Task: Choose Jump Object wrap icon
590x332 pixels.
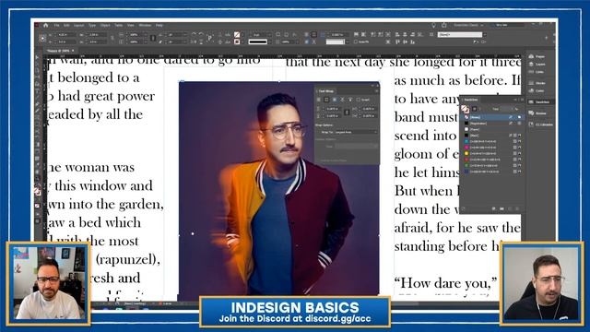Action: (342, 100)
